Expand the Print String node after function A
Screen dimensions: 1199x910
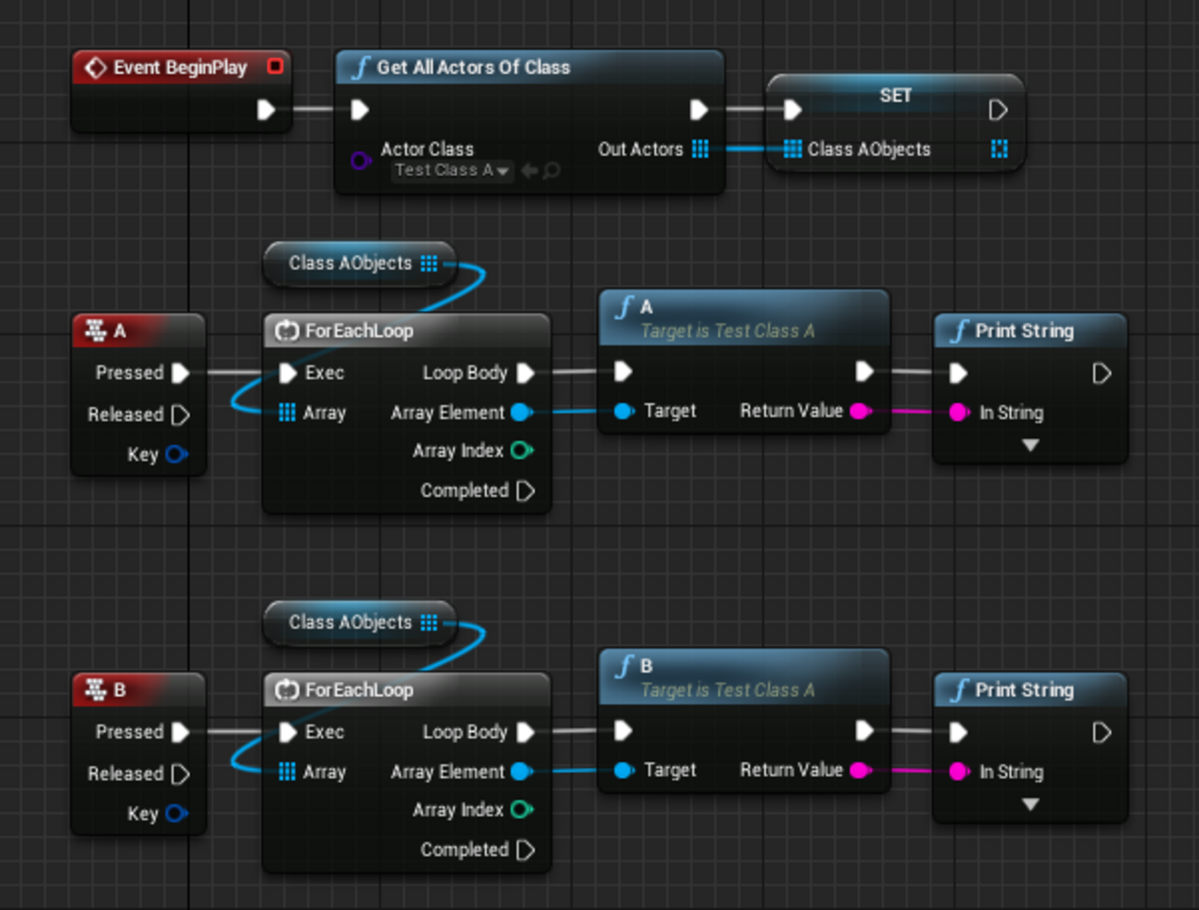pyautogui.click(x=1031, y=445)
